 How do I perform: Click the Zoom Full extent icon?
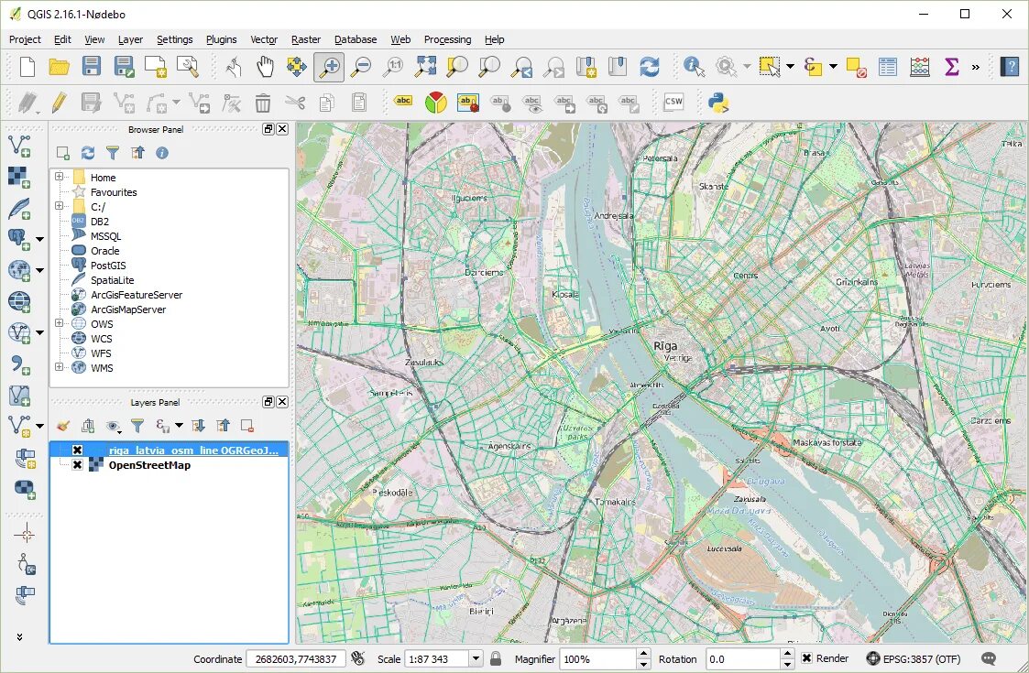(x=425, y=66)
